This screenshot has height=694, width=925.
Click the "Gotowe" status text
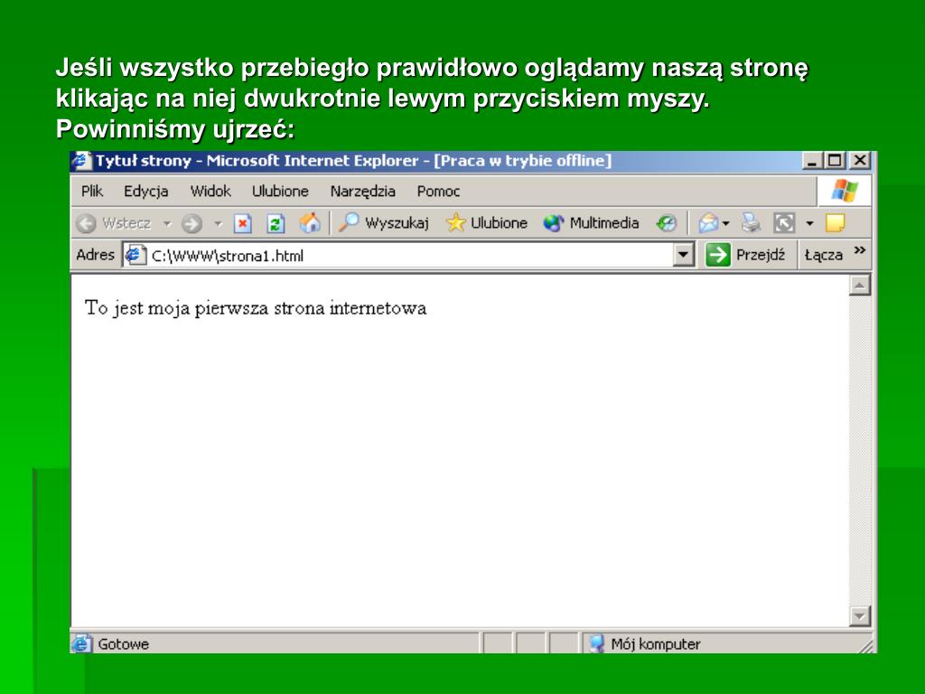point(123,643)
